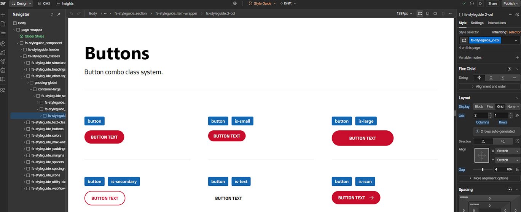Screen dimensions: 521x212
Task: Set sizing to shrink if needed
Action: coord(479,78)
